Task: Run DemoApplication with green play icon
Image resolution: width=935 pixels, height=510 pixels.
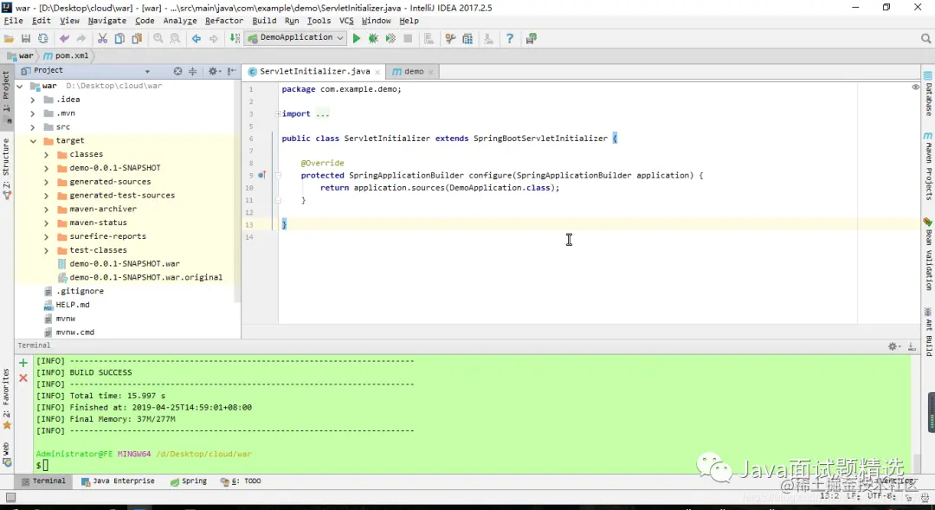Action: tap(357, 39)
